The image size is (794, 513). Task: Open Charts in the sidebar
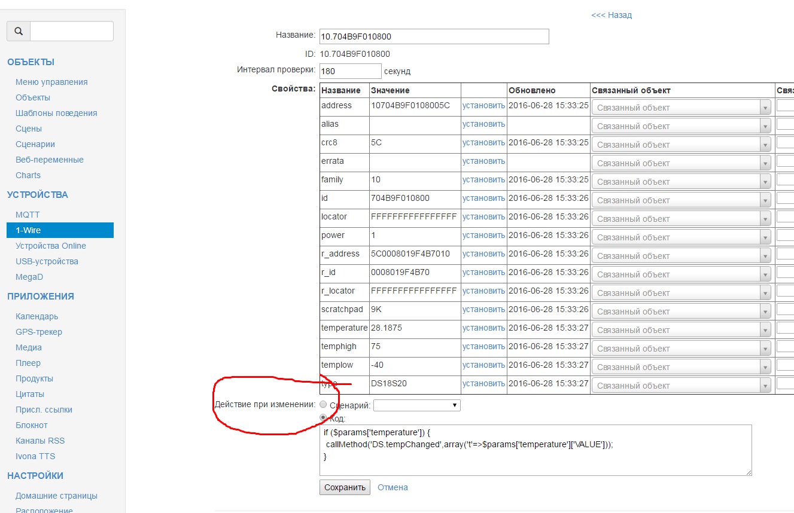[28, 175]
